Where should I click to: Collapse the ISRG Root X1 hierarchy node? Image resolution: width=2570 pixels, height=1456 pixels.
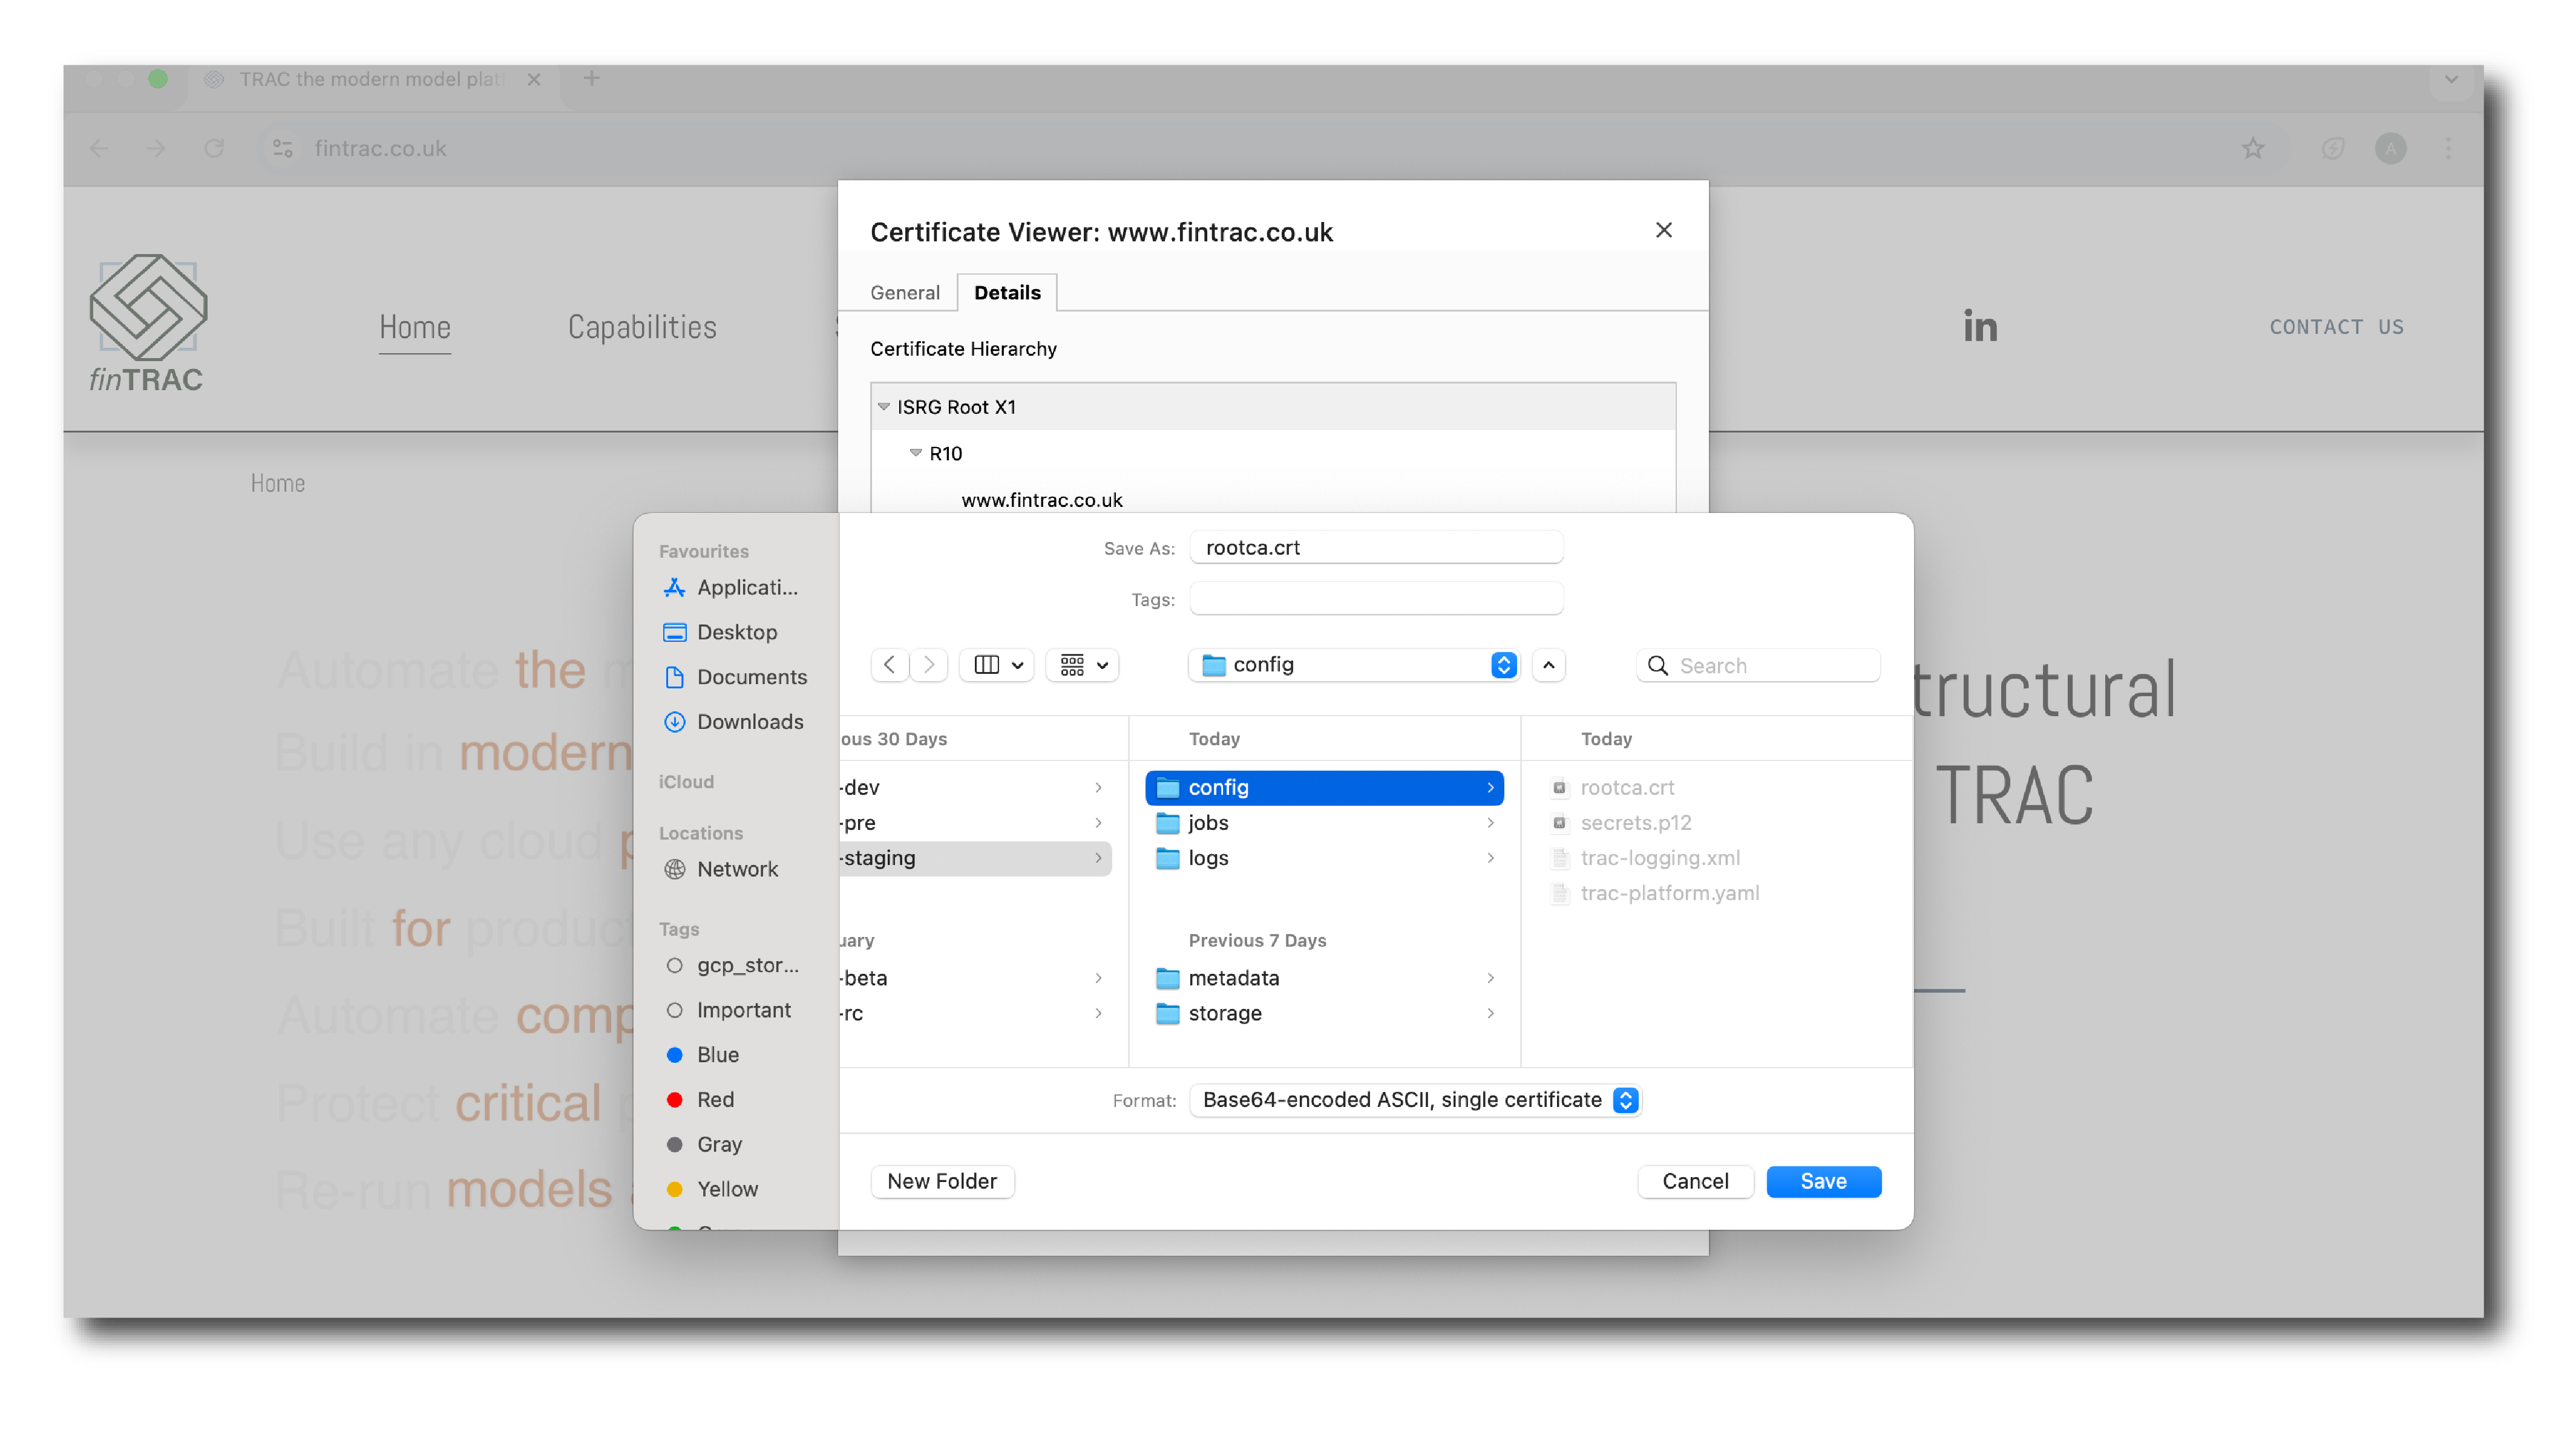tap(883, 406)
